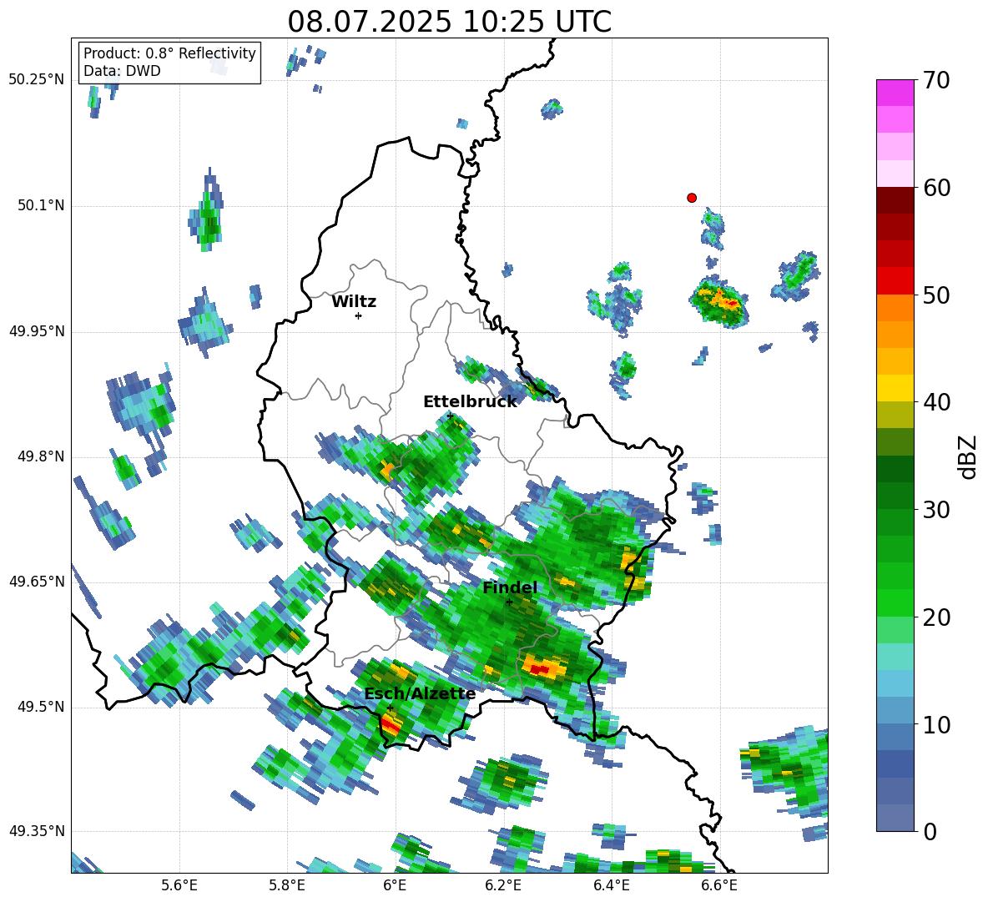Click the title '08.07.2025 10:25 UTC'
The height and width of the screenshot is (902, 988).
[449, 22]
